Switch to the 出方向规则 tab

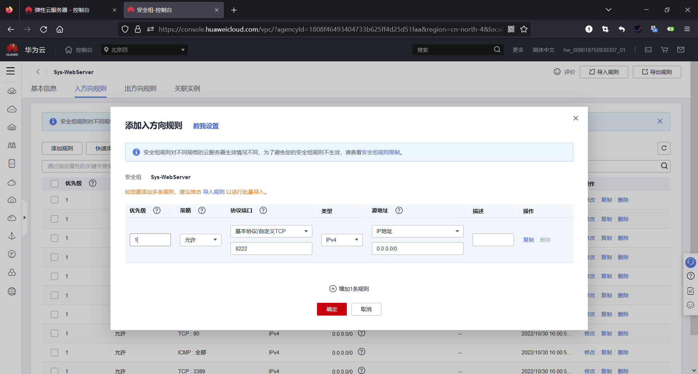[140, 88]
